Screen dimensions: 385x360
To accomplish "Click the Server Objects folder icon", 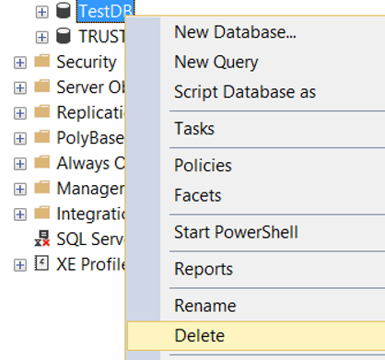I will coord(42,86).
